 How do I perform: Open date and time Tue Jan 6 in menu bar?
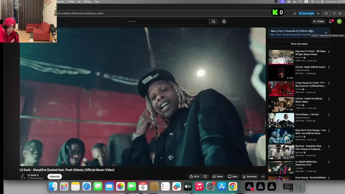tap(336, 2)
